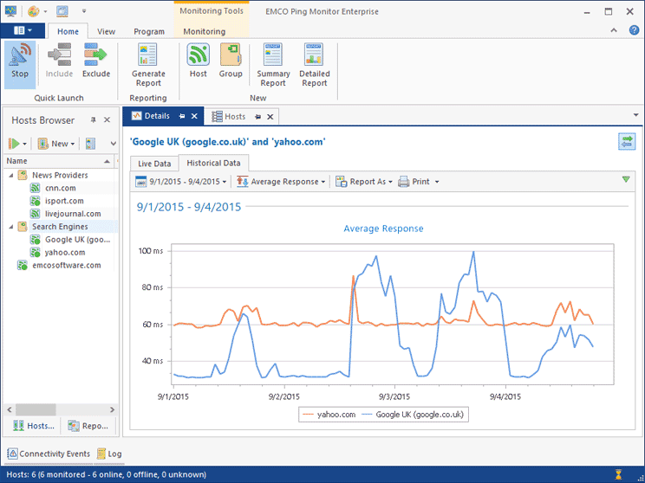
Task: Open the Help question mark icon
Action: (635, 31)
